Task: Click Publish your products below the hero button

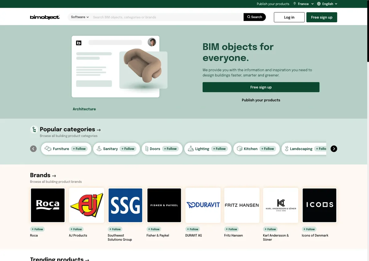Action: click(261, 100)
